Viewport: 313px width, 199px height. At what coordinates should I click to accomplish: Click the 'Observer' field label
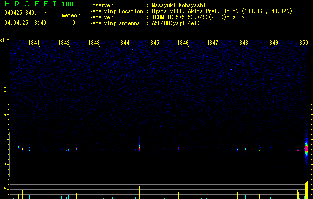[101, 5]
